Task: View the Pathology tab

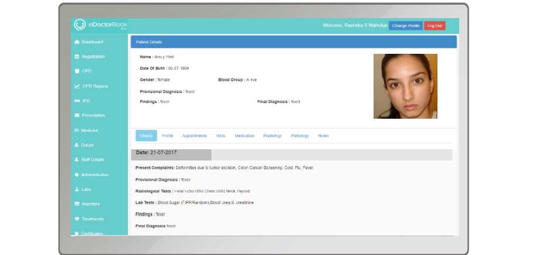Action: pos(300,136)
